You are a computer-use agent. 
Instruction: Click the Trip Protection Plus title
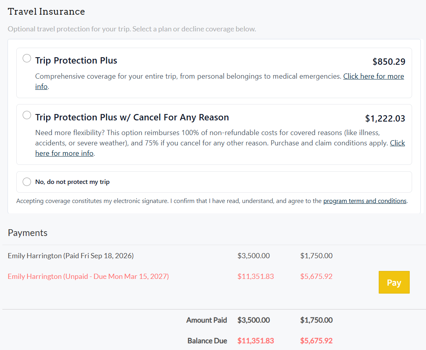(x=76, y=60)
